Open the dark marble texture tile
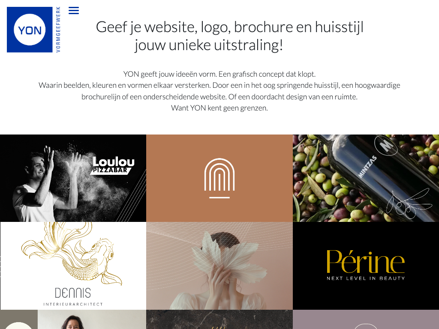 coord(219,319)
